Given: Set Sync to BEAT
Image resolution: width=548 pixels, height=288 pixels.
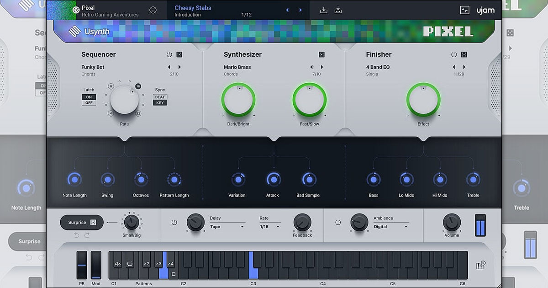Looking at the screenshot, I should point(160,97).
